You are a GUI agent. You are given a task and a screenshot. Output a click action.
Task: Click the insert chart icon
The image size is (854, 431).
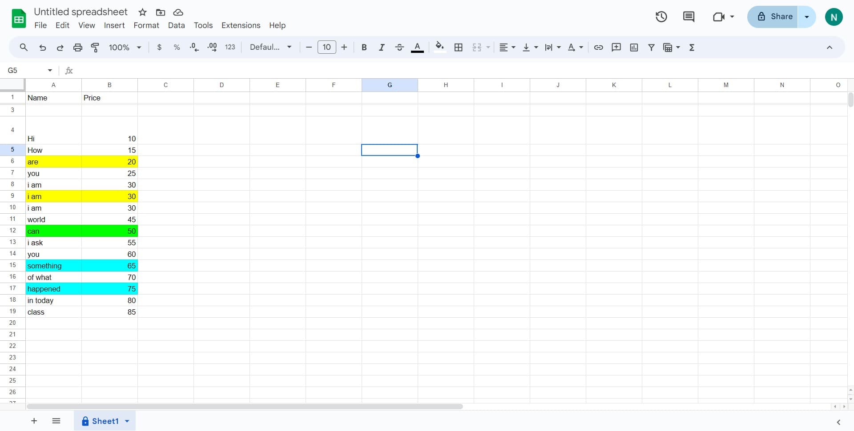[634, 48]
